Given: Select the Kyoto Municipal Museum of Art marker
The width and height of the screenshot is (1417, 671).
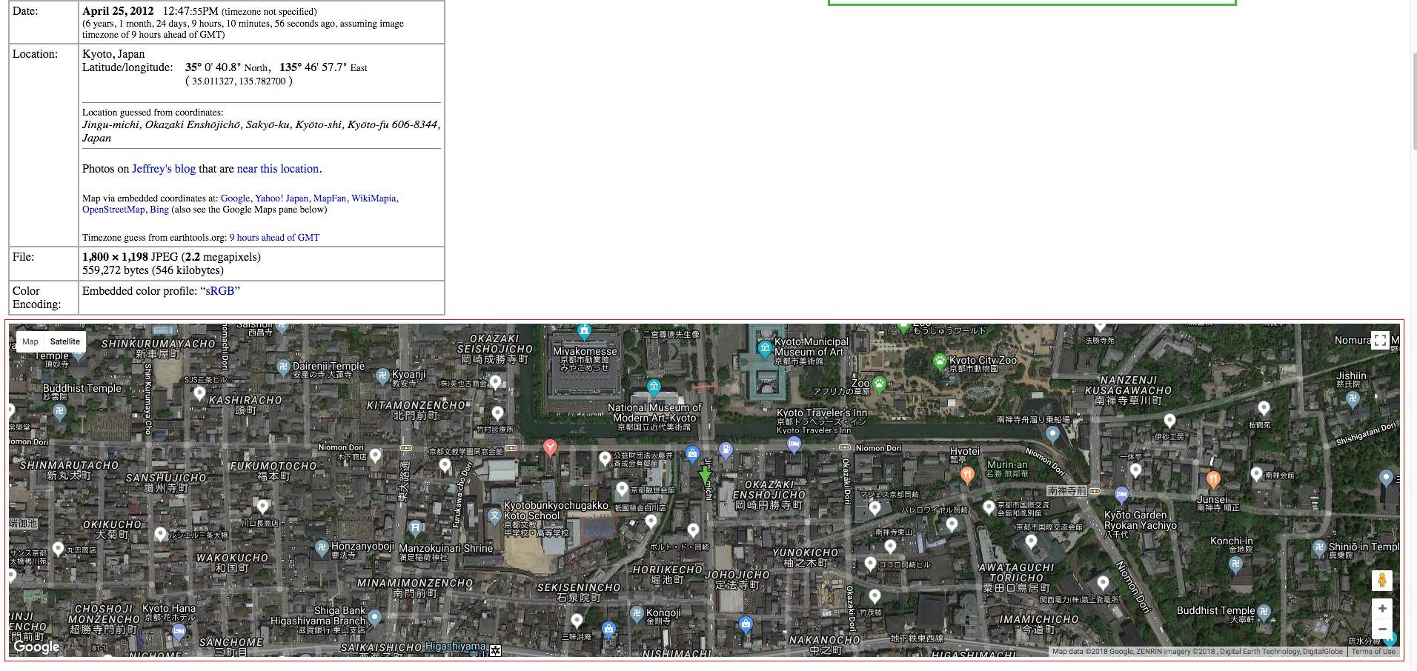Looking at the screenshot, I should point(765,349).
